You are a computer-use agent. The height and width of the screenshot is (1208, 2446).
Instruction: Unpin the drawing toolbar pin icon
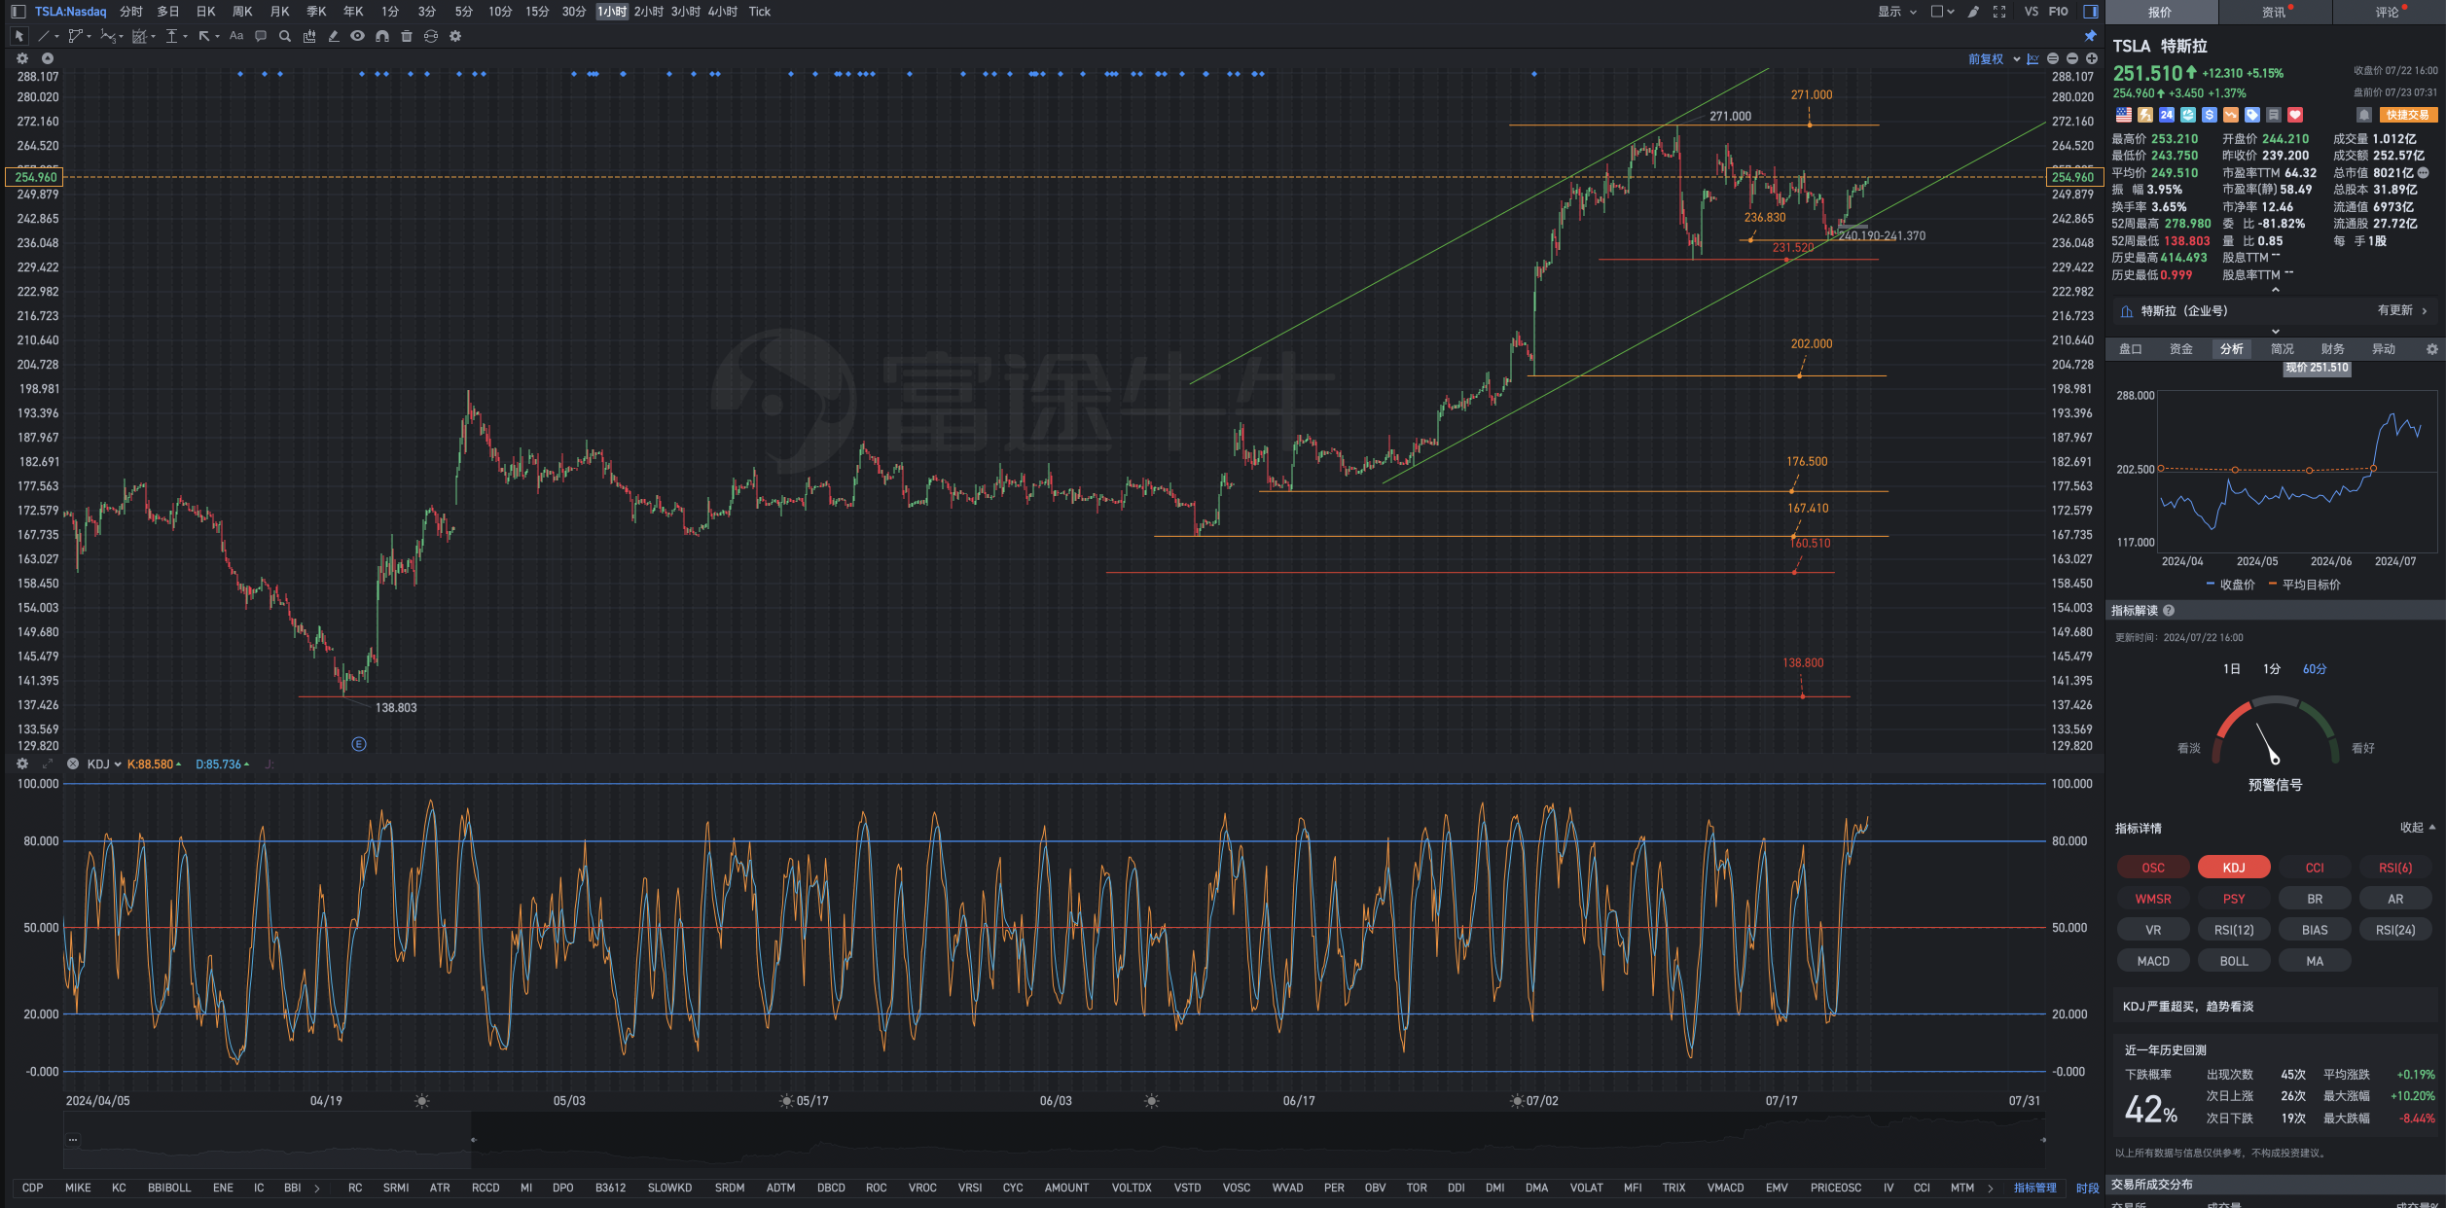pos(2090,36)
